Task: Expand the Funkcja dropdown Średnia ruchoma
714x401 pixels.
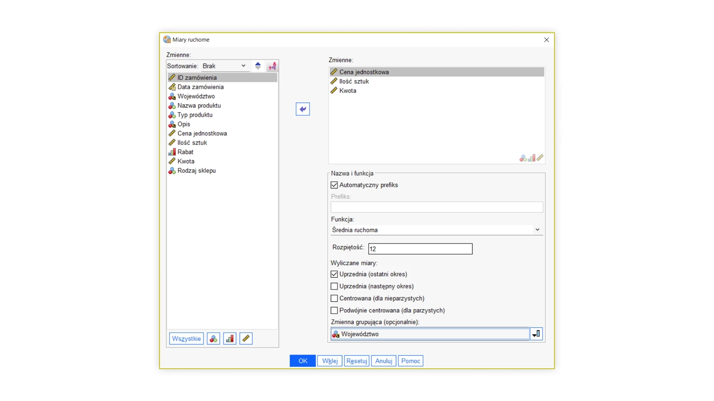Action: pos(436,230)
